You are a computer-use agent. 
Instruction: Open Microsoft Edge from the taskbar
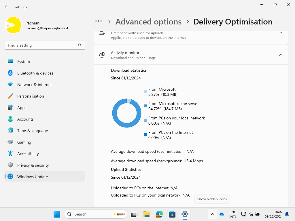click(x=160, y=214)
